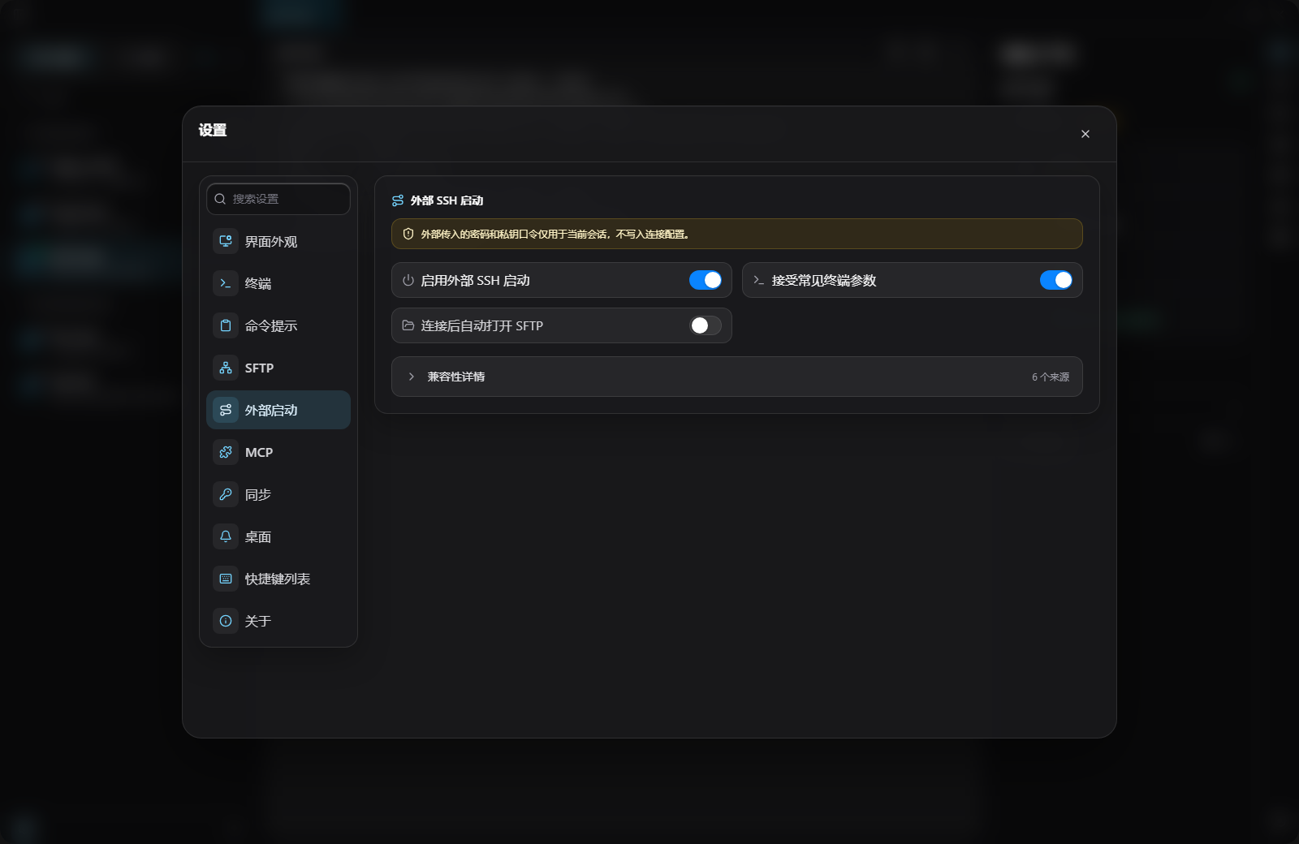
Task: Click the 同步 key icon in sidebar
Action: pos(226,494)
